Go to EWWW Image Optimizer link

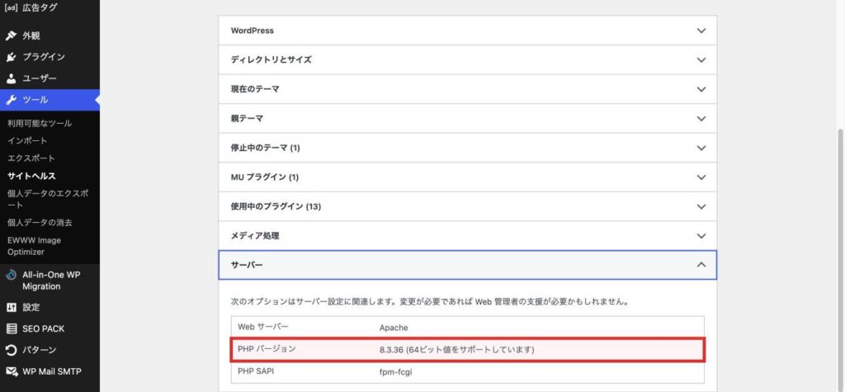(x=34, y=247)
